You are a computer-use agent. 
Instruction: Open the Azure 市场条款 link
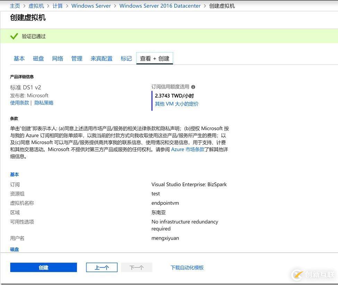click(x=187, y=149)
